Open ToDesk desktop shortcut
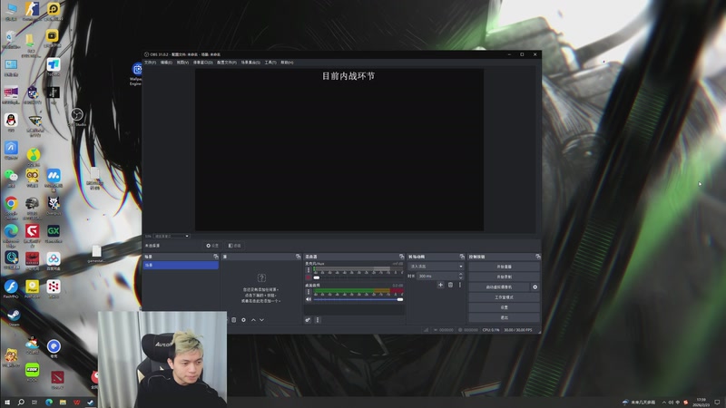 pyautogui.click(x=54, y=67)
